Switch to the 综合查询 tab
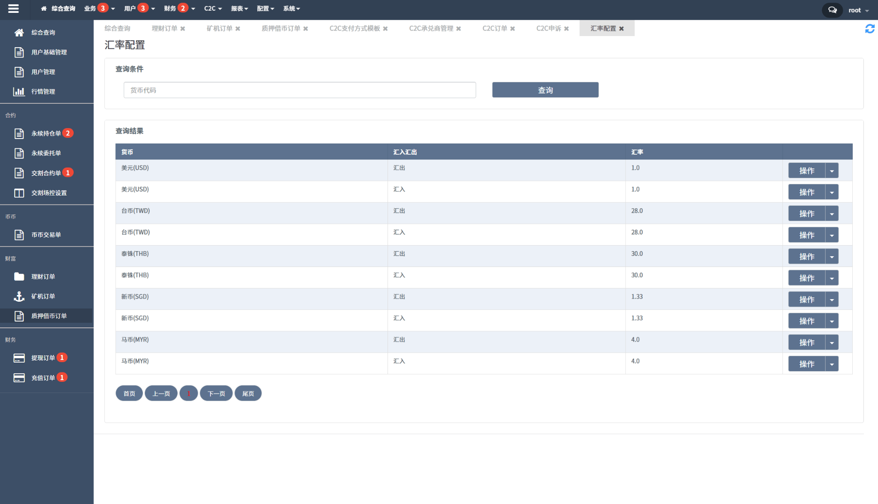This screenshot has width=878, height=504. click(x=117, y=28)
